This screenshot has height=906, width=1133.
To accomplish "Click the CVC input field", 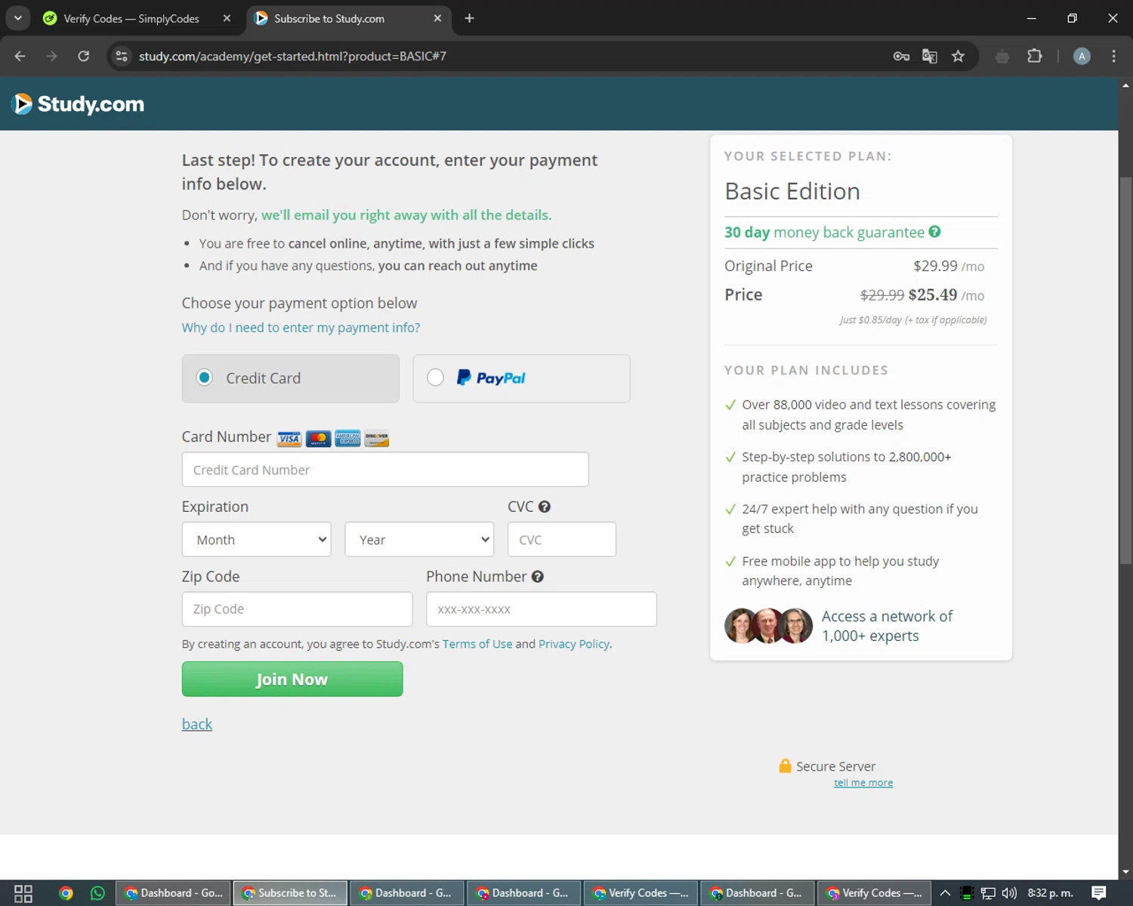I will [562, 540].
